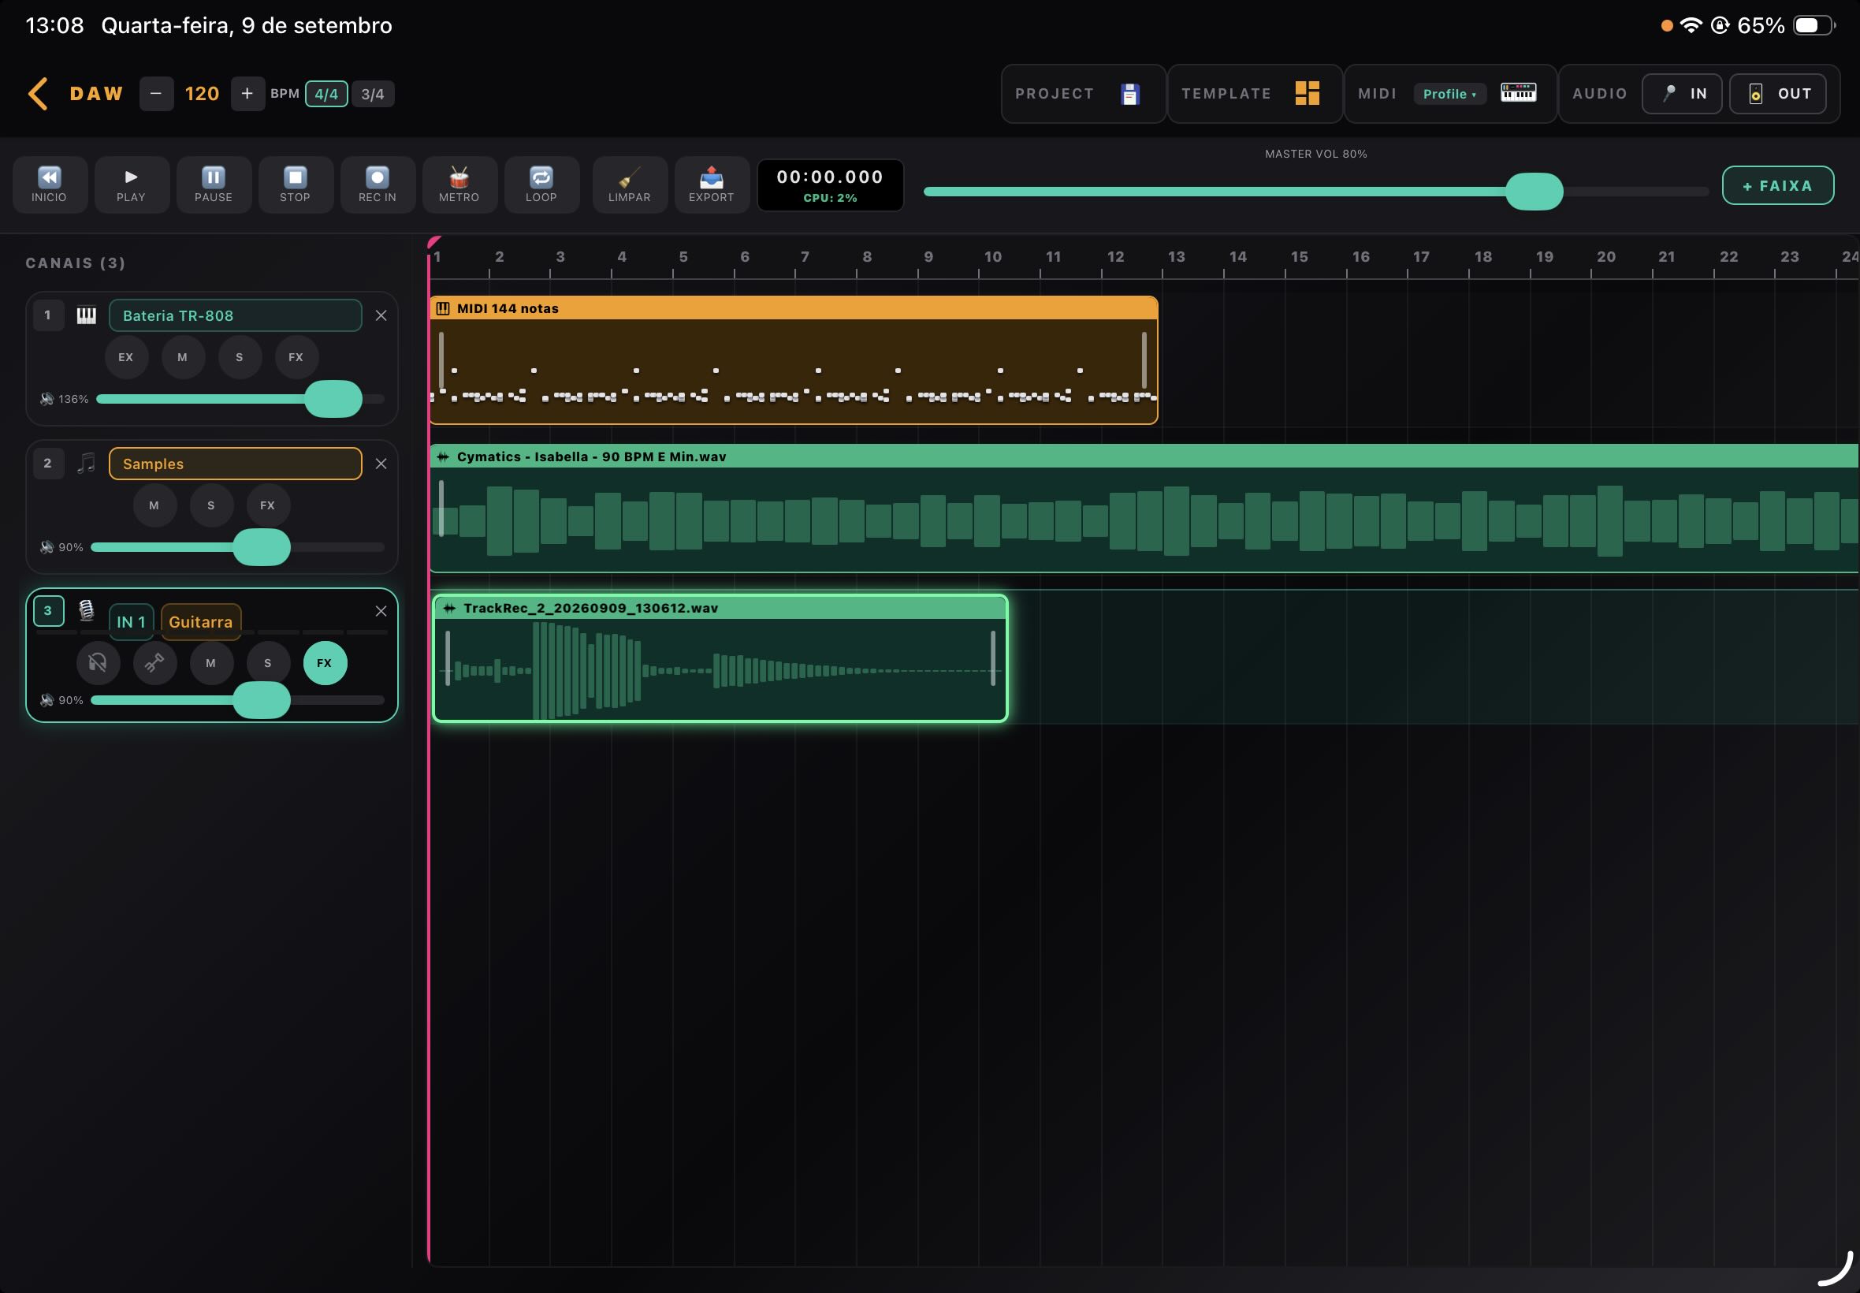Open the MIDI keyboard icon
This screenshot has height=1293, width=1860.
(x=1518, y=92)
